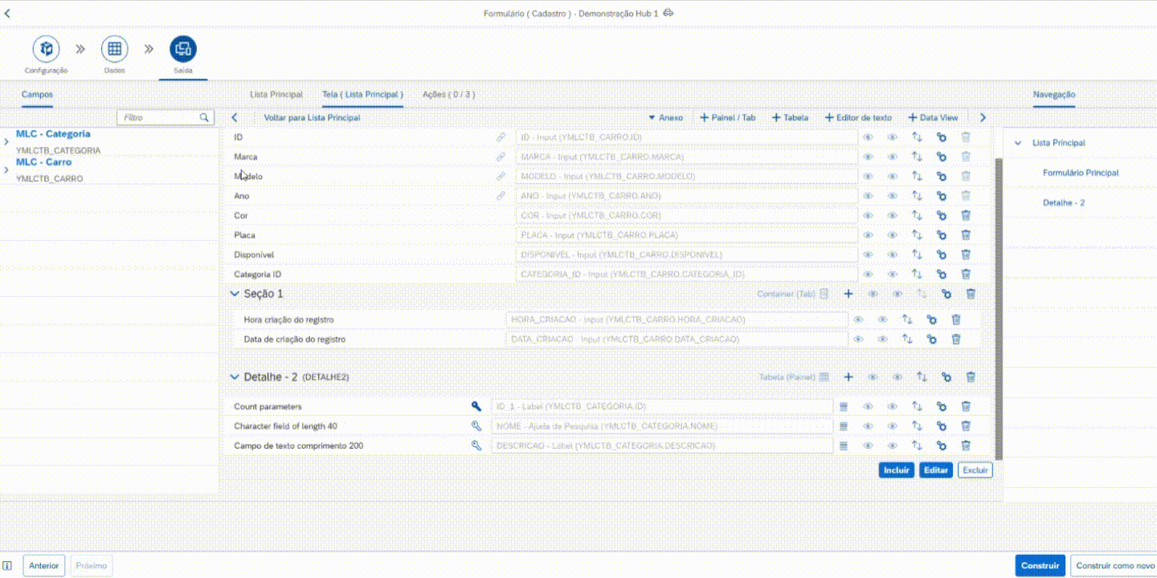1157x578 pixels.
Task: Toggle the first eye icon in the Categoria ID row
Action: tap(868, 275)
